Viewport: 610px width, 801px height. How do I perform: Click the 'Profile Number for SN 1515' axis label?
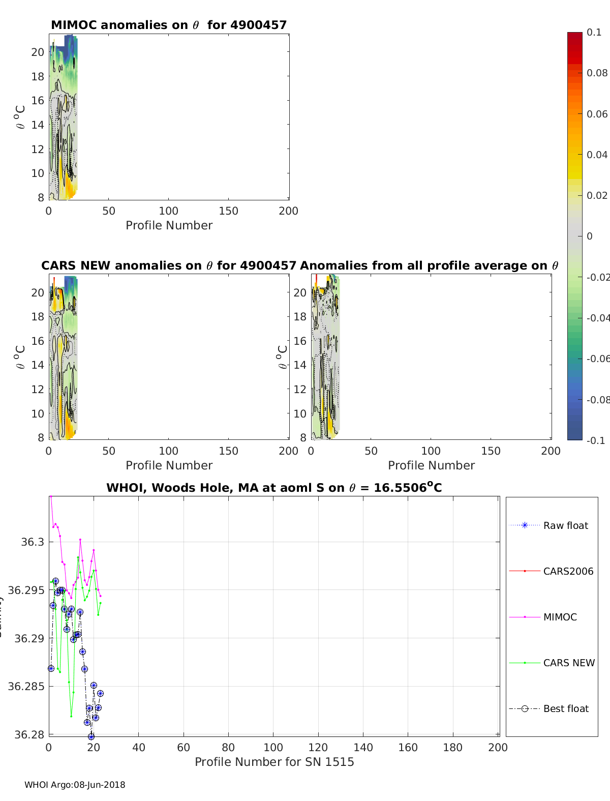point(274,762)
